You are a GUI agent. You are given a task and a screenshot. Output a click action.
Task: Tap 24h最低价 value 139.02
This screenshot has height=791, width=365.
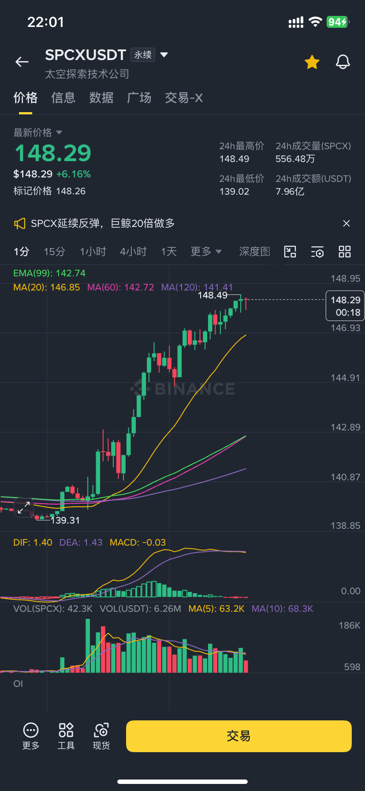[x=235, y=192]
